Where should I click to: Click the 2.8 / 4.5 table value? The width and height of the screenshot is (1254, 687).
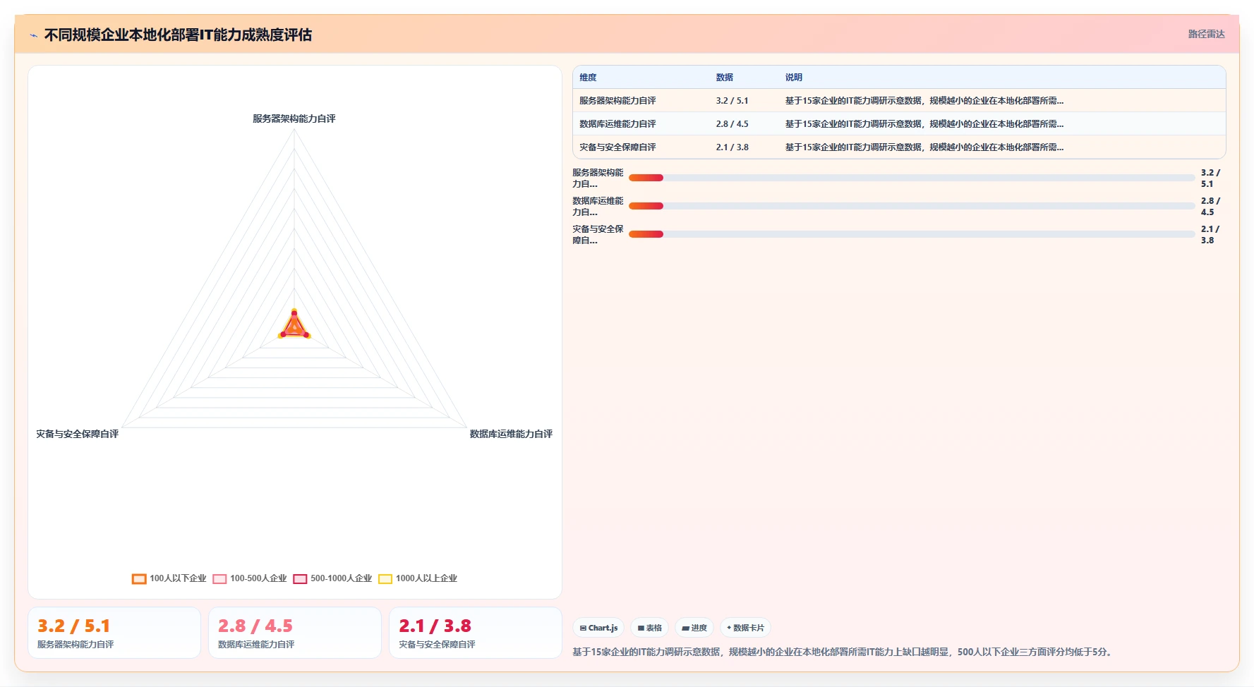coord(732,124)
